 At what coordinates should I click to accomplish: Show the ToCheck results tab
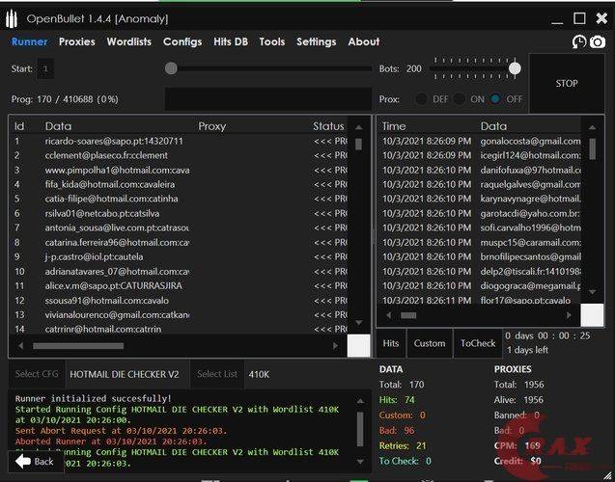pos(477,343)
